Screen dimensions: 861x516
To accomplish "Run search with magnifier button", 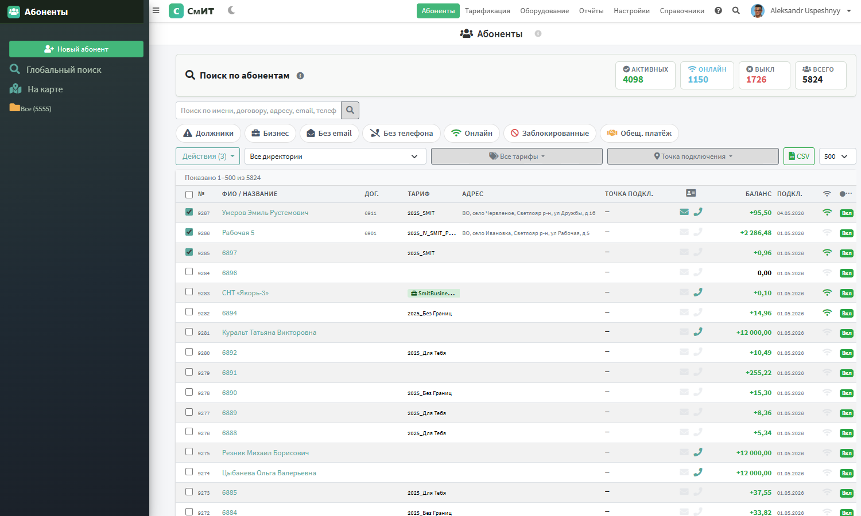I will (x=350, y=110).
